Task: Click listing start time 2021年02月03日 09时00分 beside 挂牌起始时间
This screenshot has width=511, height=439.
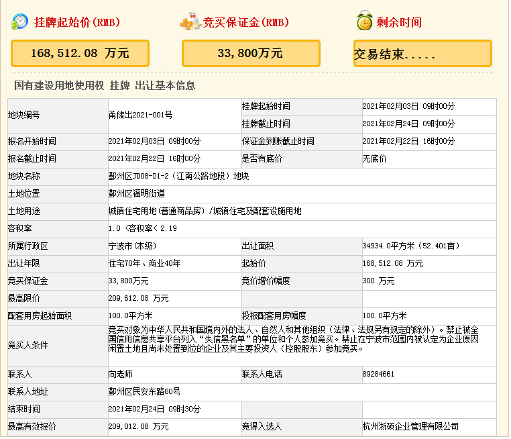Action: coord(408,106)
